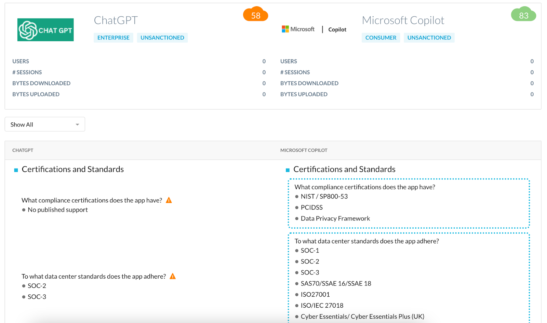Image resolution: width=547 pixels, height=323 pixels.
Task: Click ChatGPT's Certifications and Standards heading
Action: [72, 169]
